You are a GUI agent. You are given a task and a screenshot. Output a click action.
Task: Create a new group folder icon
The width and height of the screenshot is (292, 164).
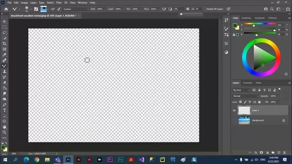[273, 153]
